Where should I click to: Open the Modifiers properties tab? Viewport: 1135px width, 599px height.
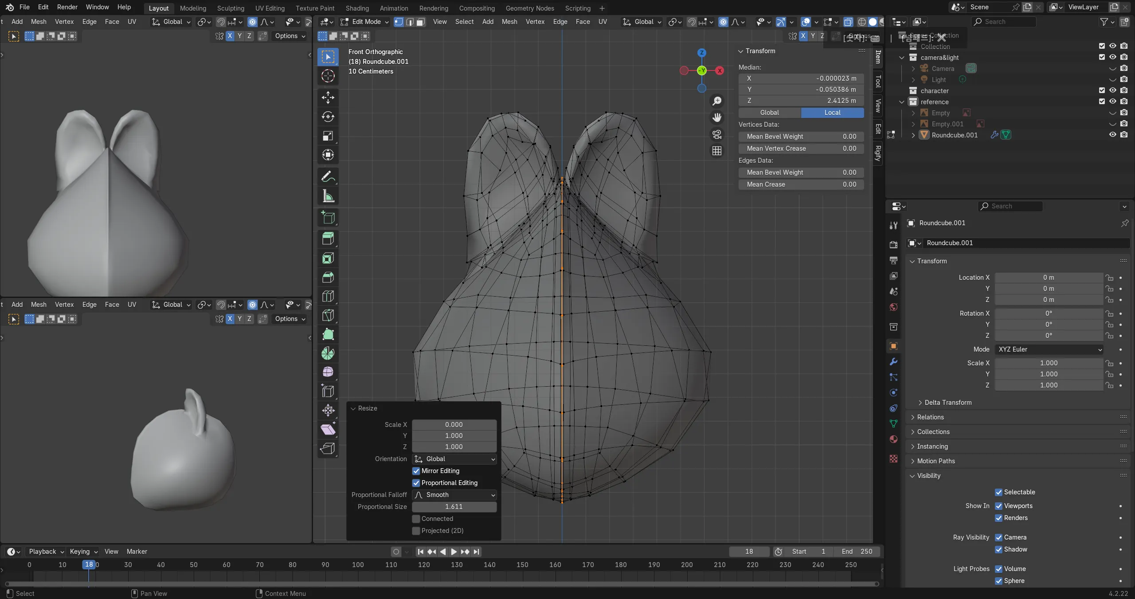[x=893, y=362]
